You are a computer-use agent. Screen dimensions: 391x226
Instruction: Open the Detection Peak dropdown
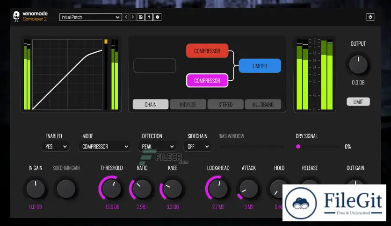click(157, 147)
